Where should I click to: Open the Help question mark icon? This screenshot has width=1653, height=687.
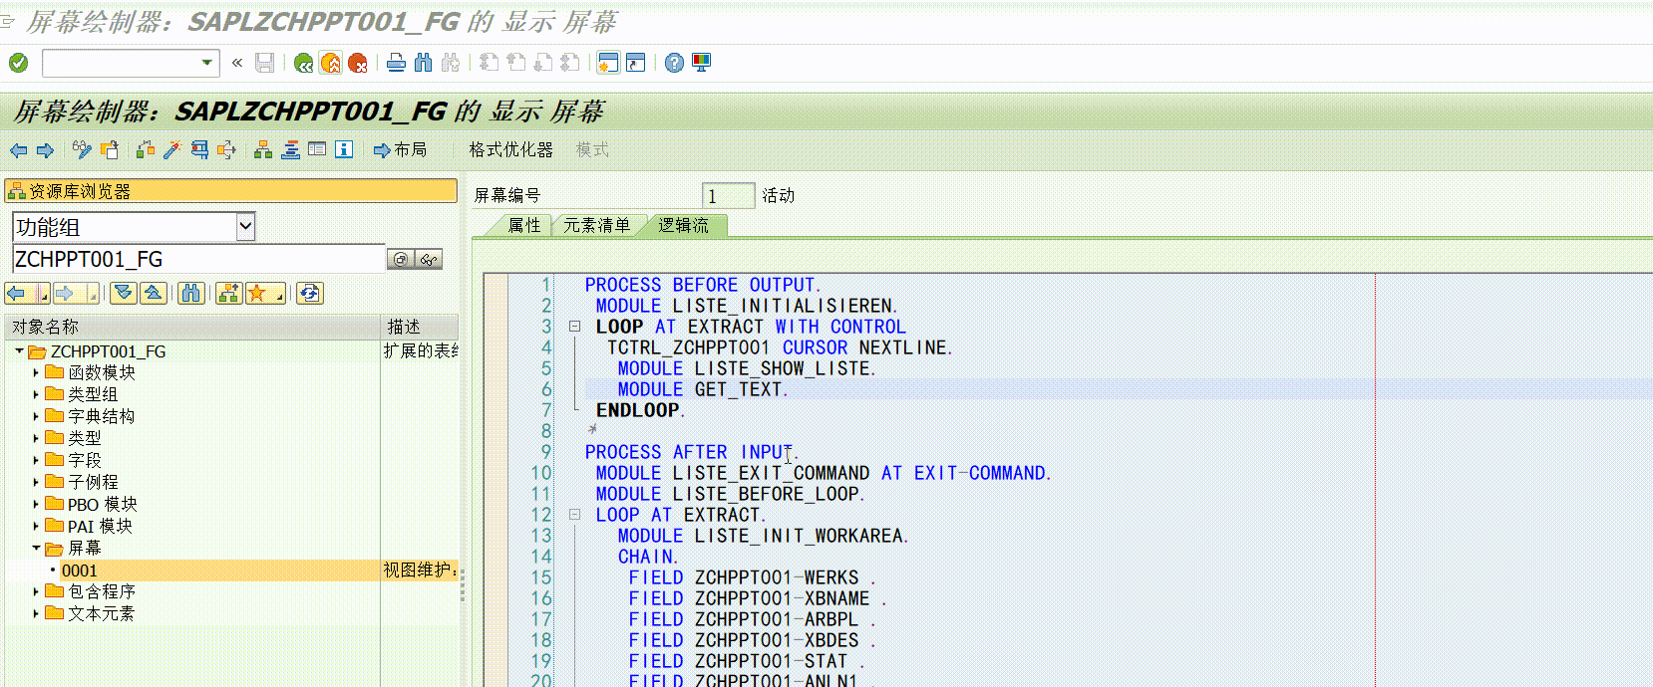pos(674,63)
